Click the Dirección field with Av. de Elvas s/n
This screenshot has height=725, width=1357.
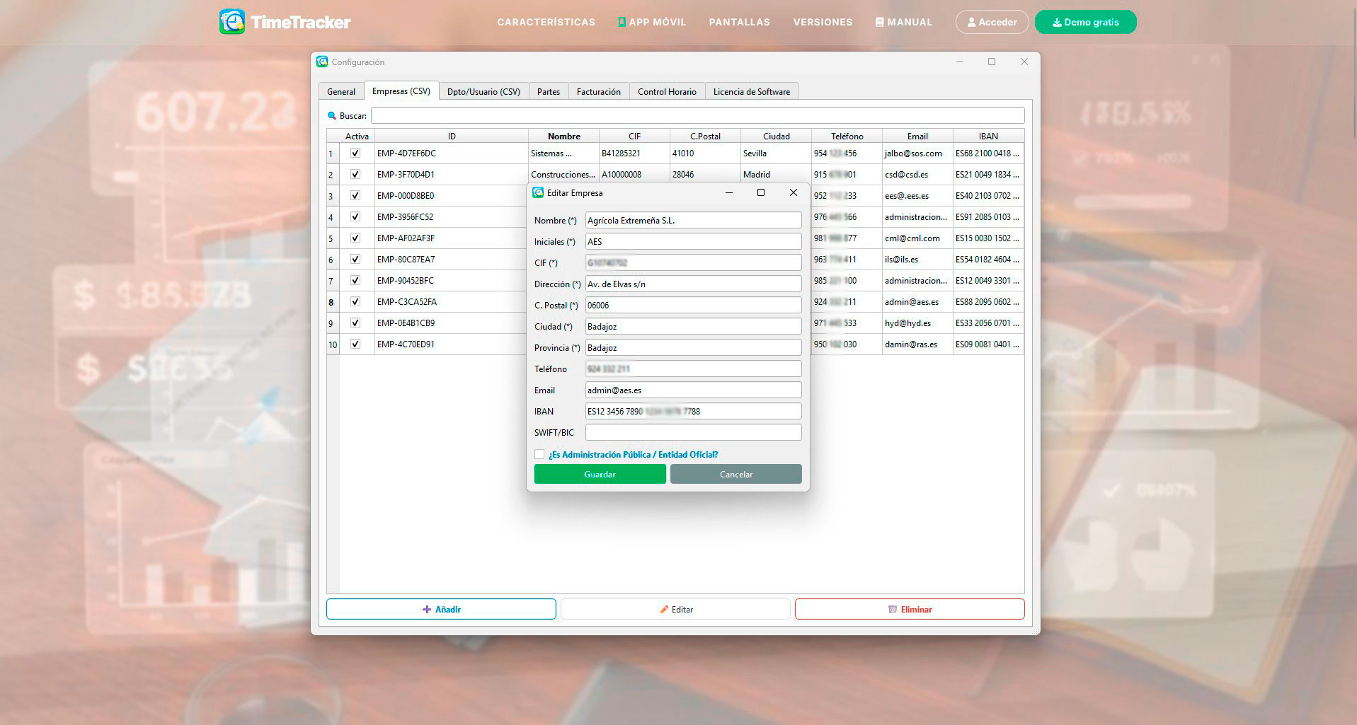point(693,284)
